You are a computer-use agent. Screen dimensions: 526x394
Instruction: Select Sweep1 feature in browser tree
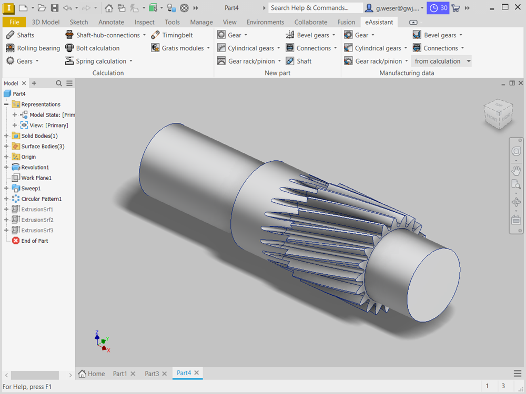[31, 189]
